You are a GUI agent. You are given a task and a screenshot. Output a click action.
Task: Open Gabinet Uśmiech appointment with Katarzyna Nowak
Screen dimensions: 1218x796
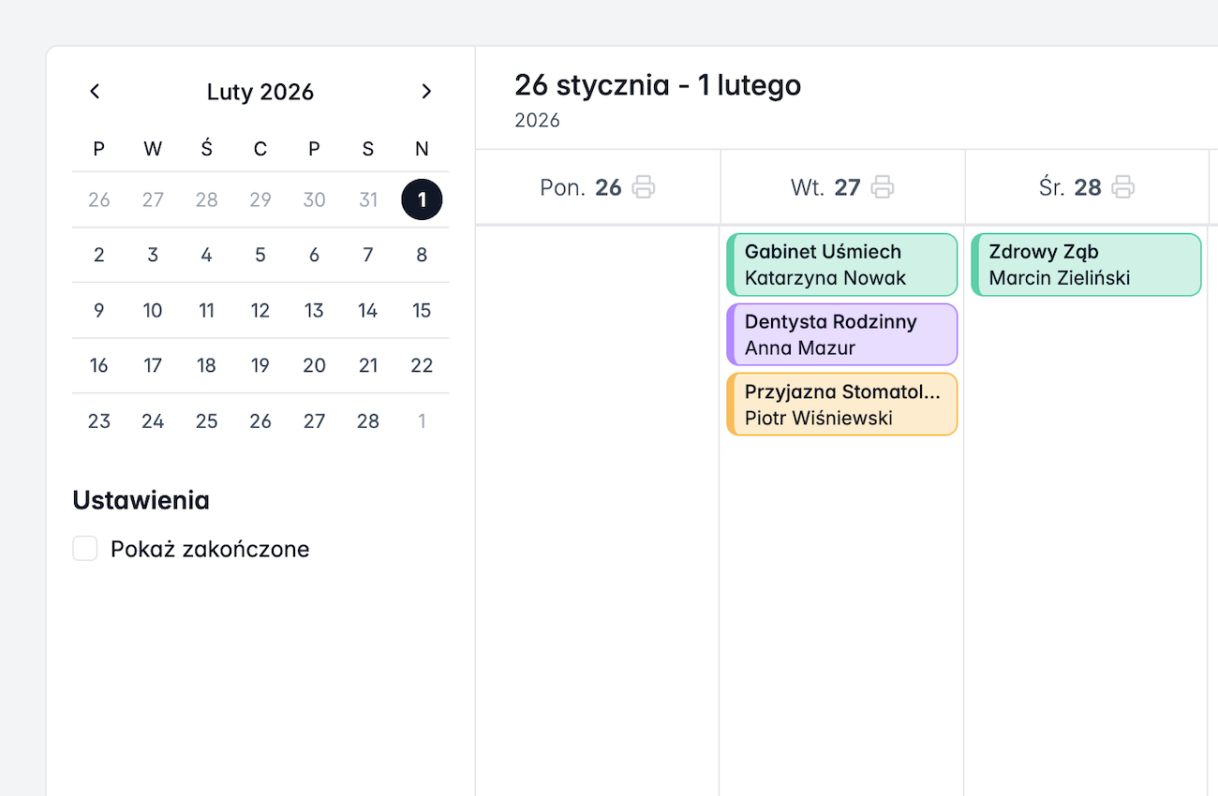(842, 265)
